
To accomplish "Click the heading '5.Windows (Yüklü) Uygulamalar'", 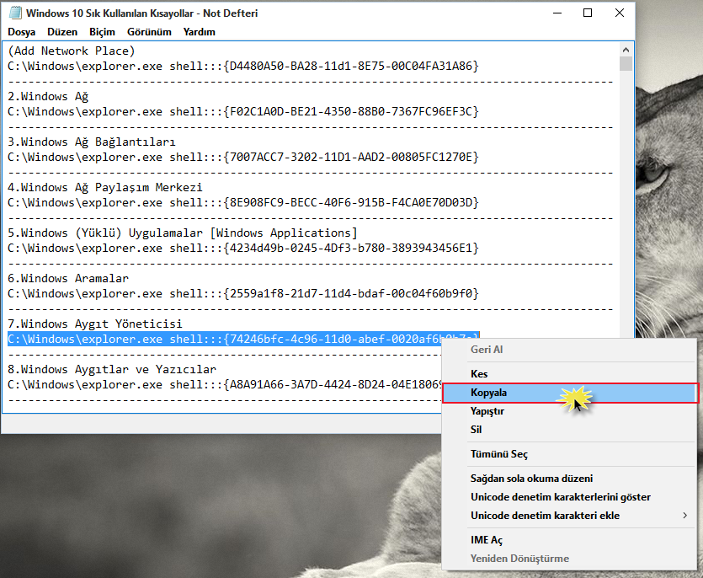I will (105, 233).
